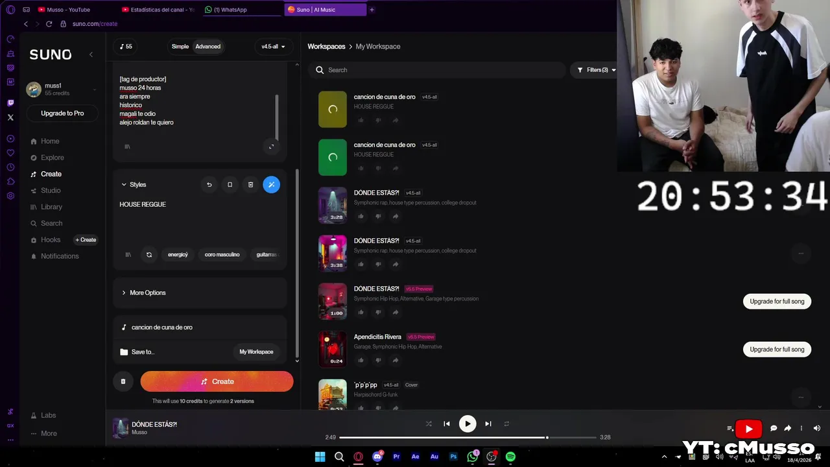This screenshot has height=467, width=830.
Task: Open Explore in the Suno sidebar
Action: click(x=52, y=158)
